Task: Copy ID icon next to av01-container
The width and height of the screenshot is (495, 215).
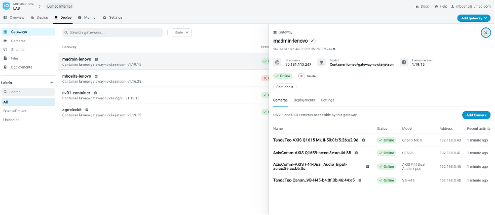Action: coord(95,93)
